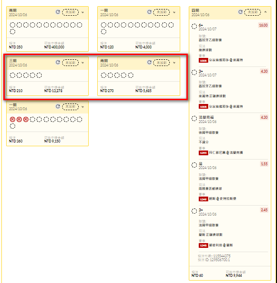Refresh the 兩關 bet card with NTD 350 stake

pyautogui.click(x=58, y=12)
